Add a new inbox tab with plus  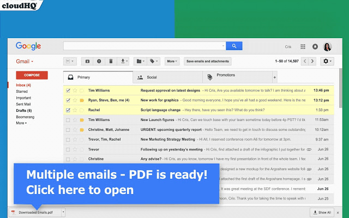coord(275,77)
